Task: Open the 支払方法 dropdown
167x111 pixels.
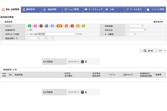Action: pyautogui.click(x=134, y=30)
